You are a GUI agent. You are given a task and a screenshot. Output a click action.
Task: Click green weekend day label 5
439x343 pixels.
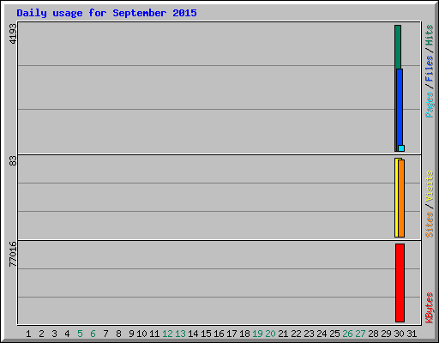tap(80, 334)
